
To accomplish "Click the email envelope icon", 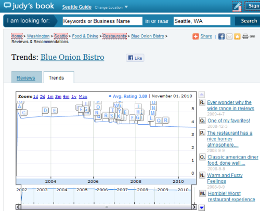I will click(x=229, y=36).
